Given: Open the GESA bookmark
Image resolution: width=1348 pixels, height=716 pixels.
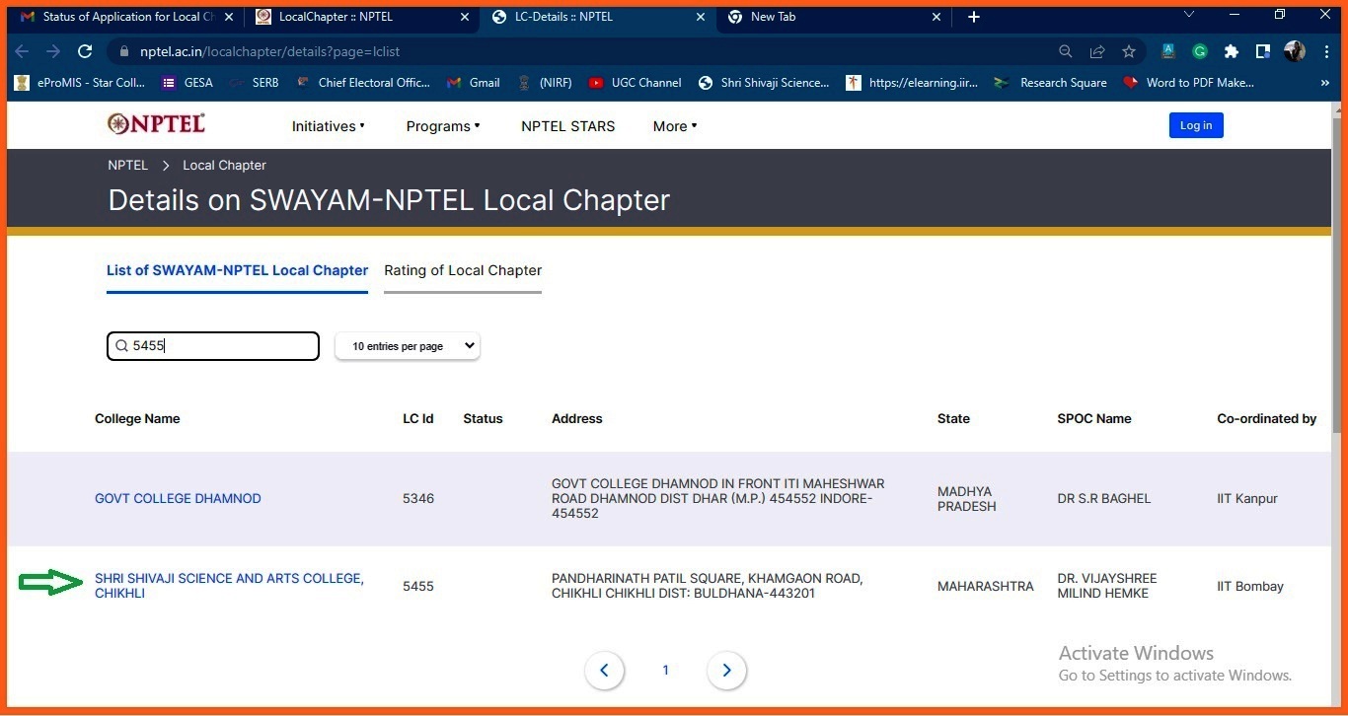Looking at the screenshot, I should pos(187,83).
